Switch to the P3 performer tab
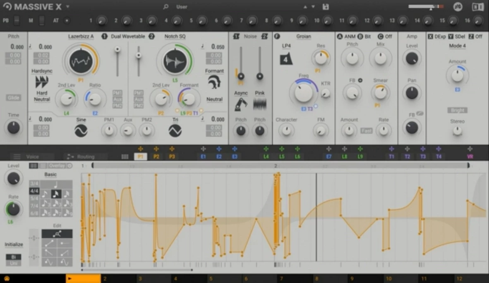489x283 pixels. (172, 157)
